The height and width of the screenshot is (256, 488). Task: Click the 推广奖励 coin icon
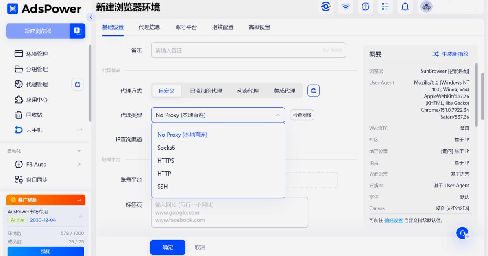13,200
